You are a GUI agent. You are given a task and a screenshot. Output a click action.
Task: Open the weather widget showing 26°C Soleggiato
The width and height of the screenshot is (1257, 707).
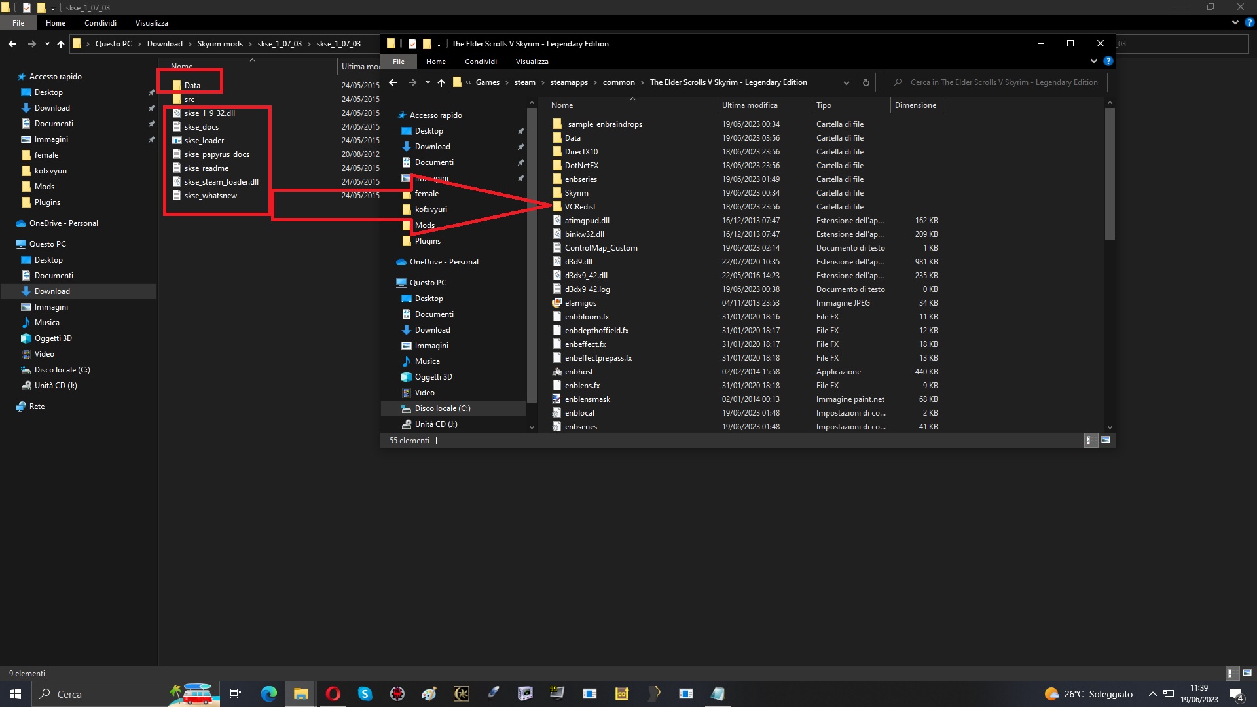pyautogui.click(x=1088, y=694)
